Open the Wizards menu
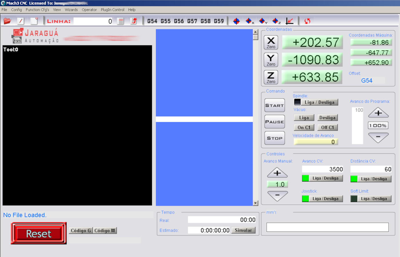This screenshot has height=257, width=400. point(71,10)
